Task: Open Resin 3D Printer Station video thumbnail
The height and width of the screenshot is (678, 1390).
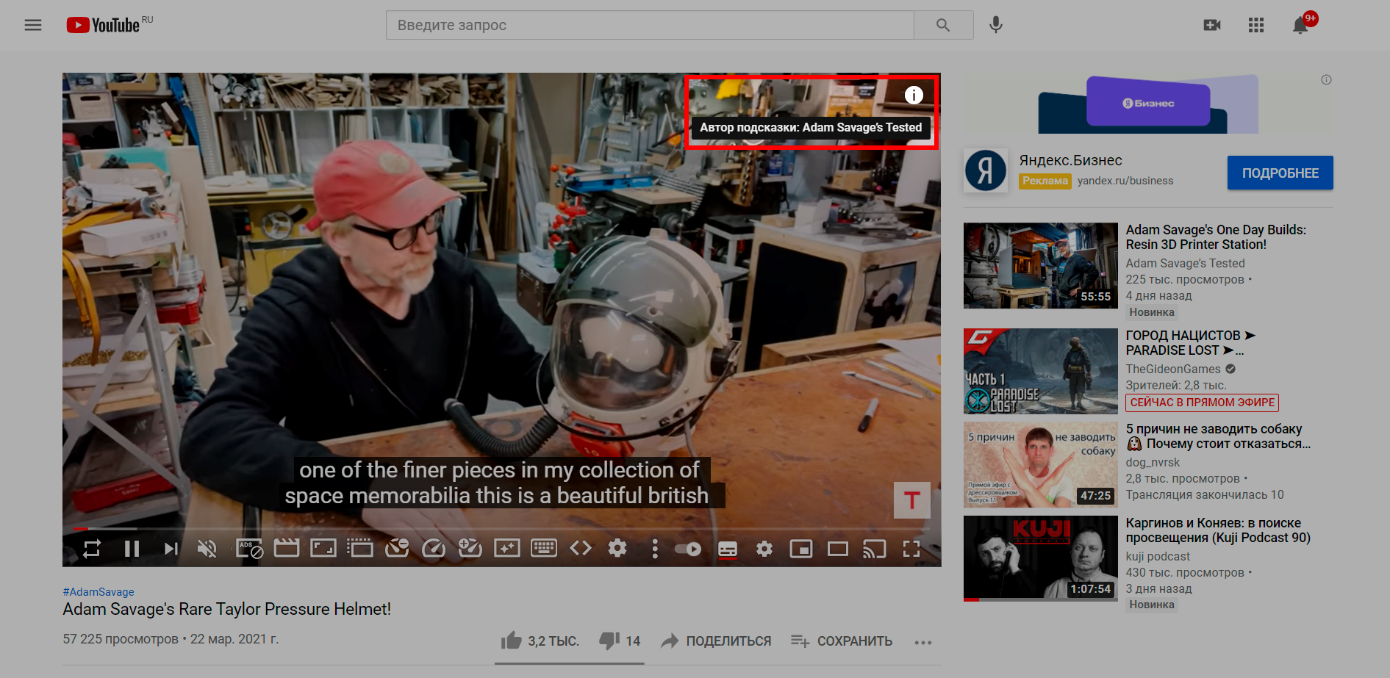Action: (1041, 265)
